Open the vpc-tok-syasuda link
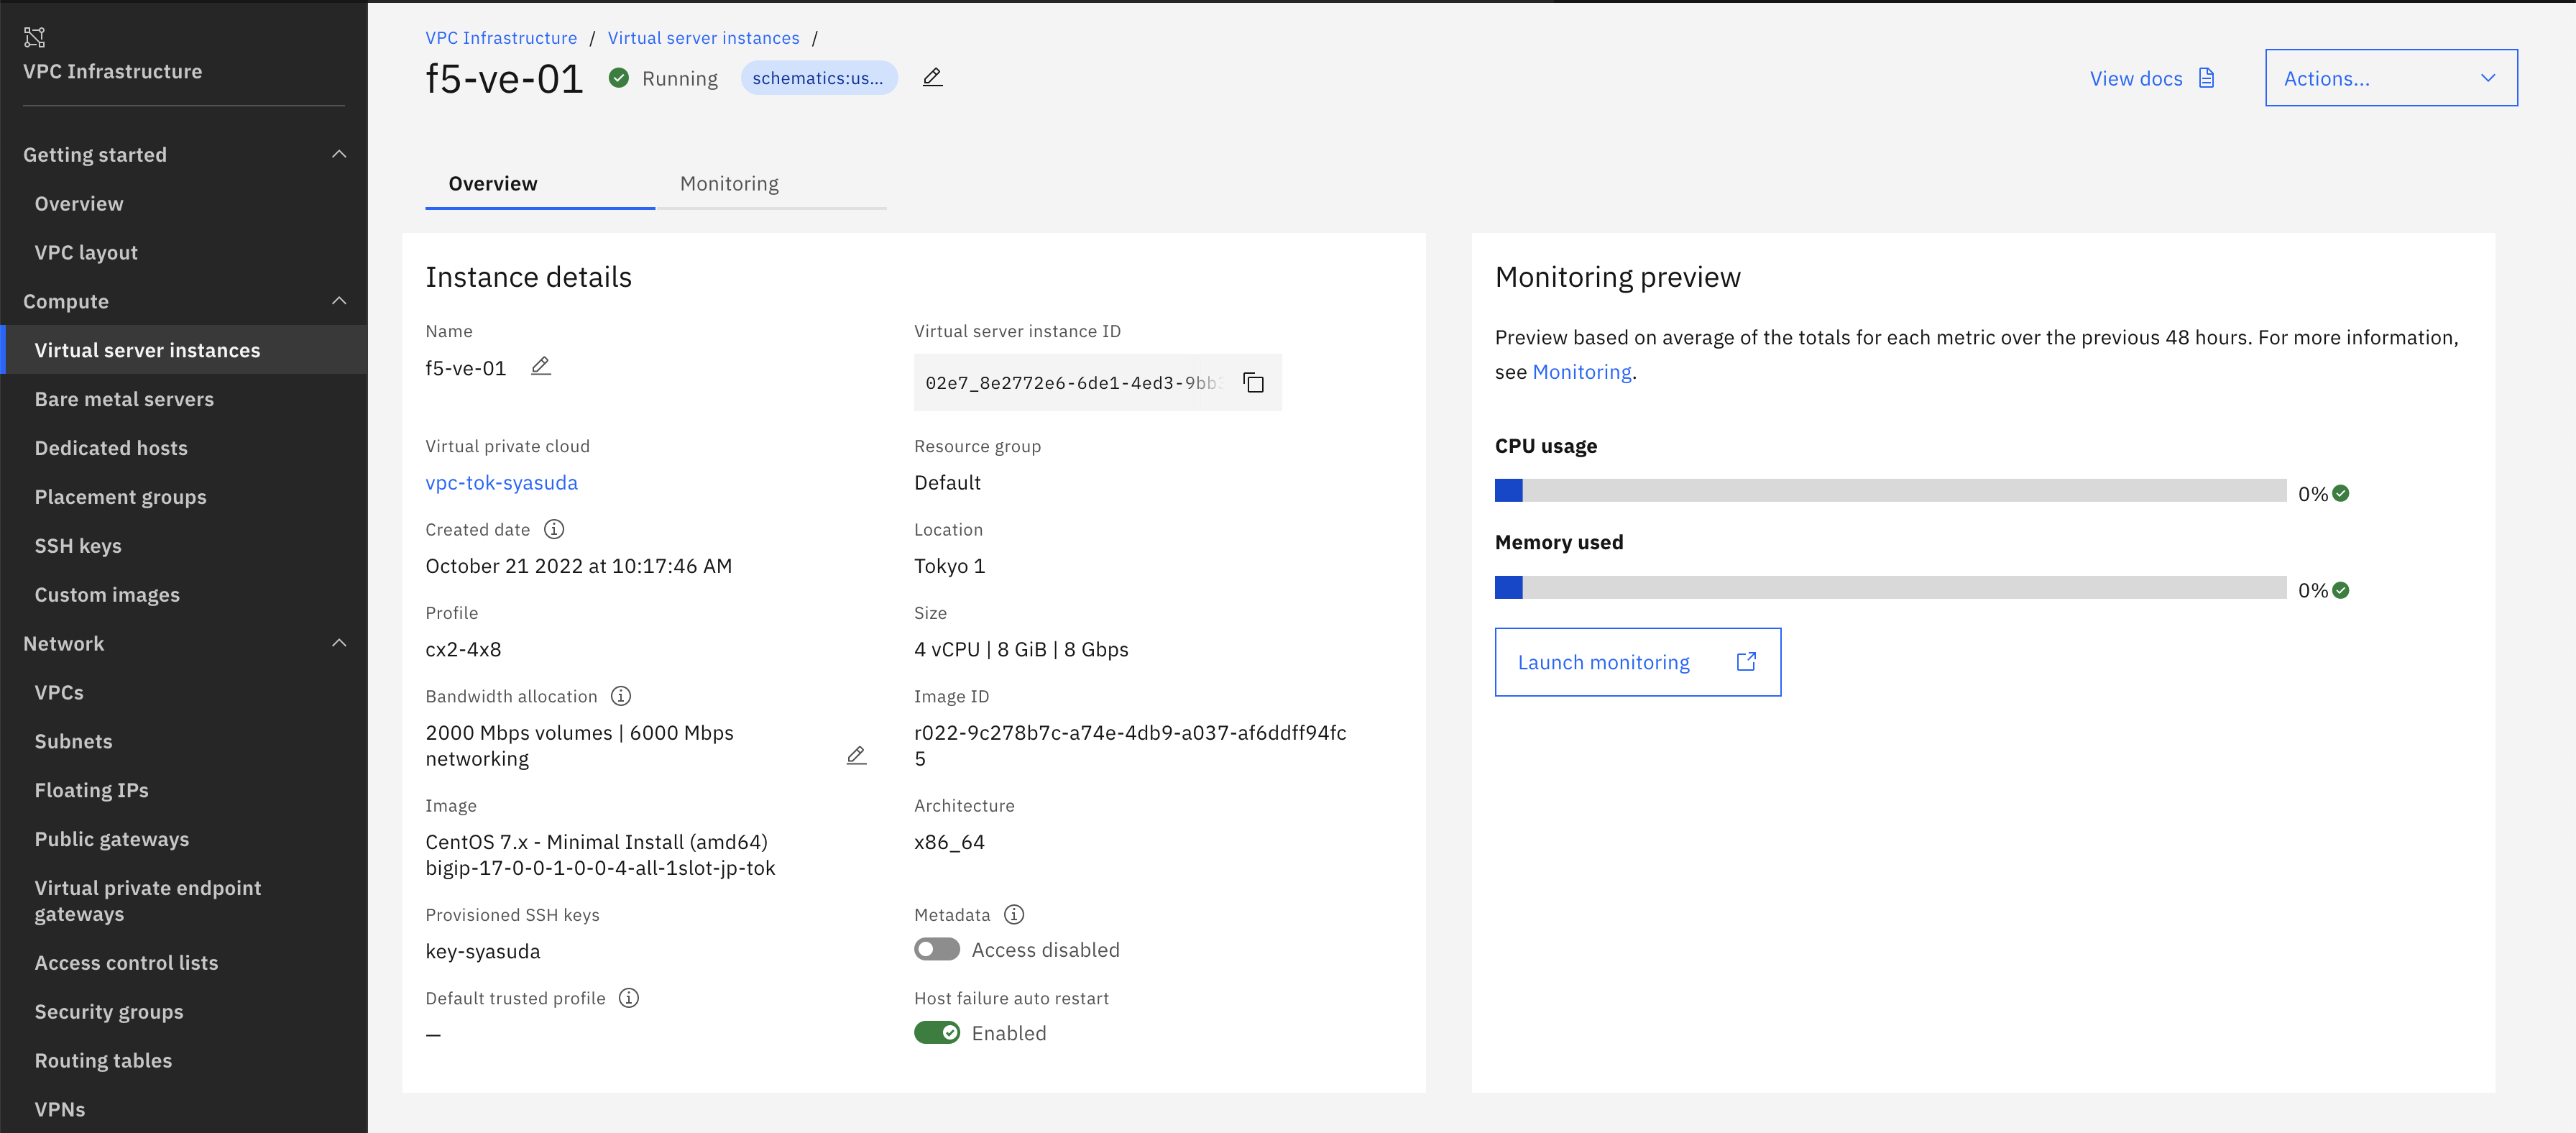The height and width of the screenshot is (1133, 2576). click(x=501, y=483)
